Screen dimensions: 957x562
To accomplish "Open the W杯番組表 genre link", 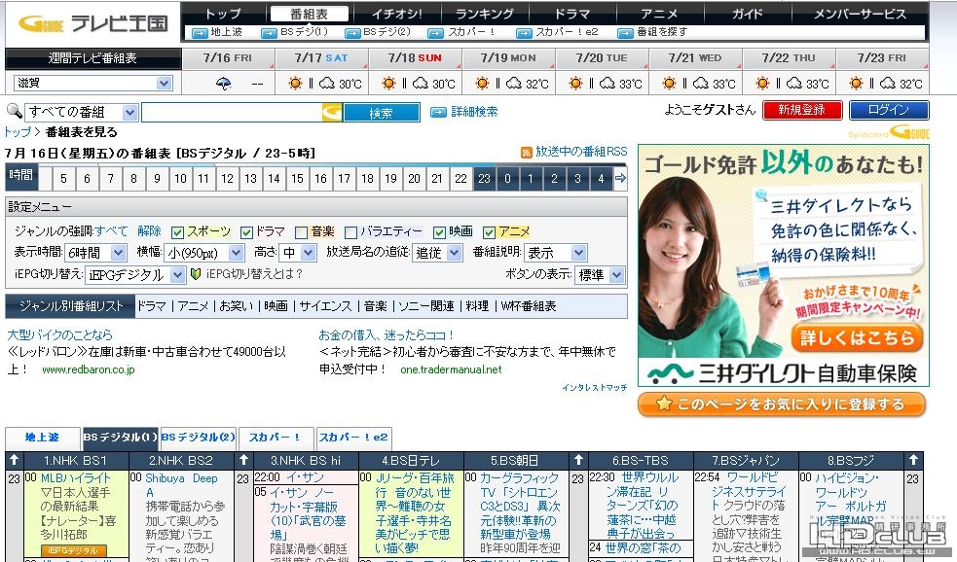I will pos(528,306).
